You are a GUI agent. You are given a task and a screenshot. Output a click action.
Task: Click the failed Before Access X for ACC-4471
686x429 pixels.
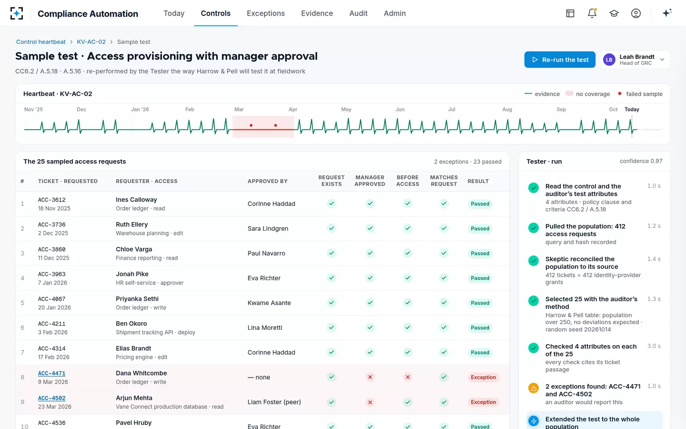(x=408, y=377)
